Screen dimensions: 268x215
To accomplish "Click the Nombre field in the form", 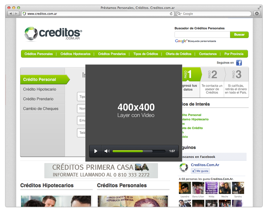I will click(x=81, y=109).
